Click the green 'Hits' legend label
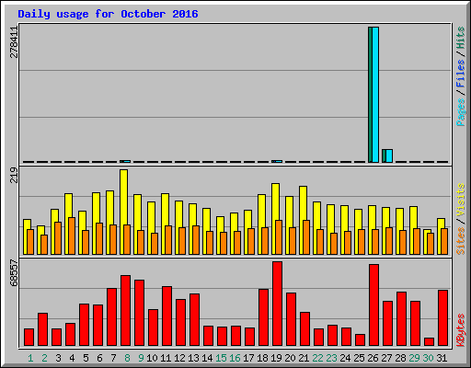Image resolution: width=471 pixels, height=368 pixels. pos(461,38)
